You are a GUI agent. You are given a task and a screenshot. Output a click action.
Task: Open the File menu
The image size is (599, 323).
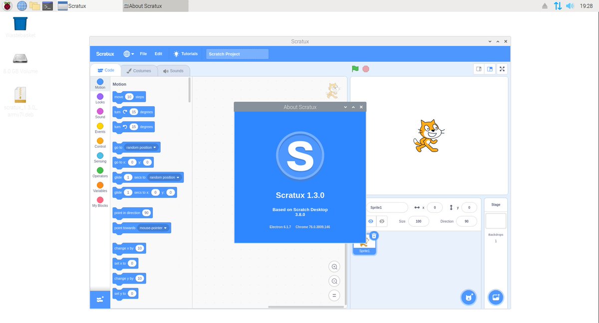coord(143,54)
